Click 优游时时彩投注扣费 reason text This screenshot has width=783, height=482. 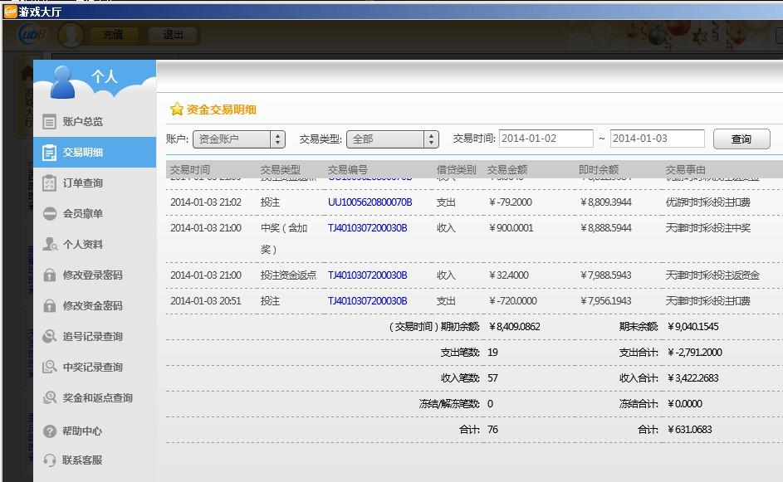coord(707,202)
